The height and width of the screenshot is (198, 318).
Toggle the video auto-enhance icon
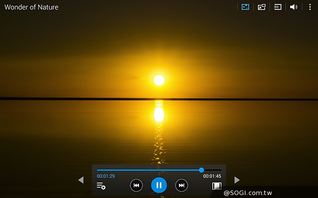[x=245, y=7]
